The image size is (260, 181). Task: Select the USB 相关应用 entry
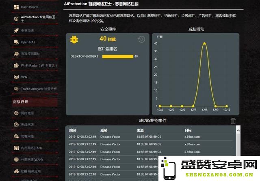pos(31,171)
